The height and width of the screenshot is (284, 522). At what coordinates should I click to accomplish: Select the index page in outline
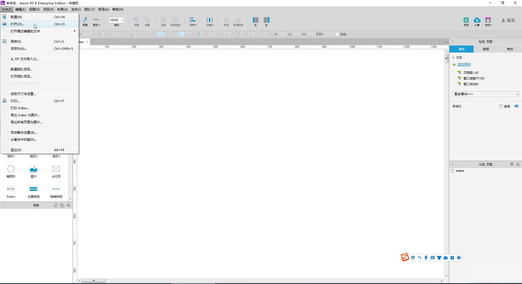click(460, 171)
